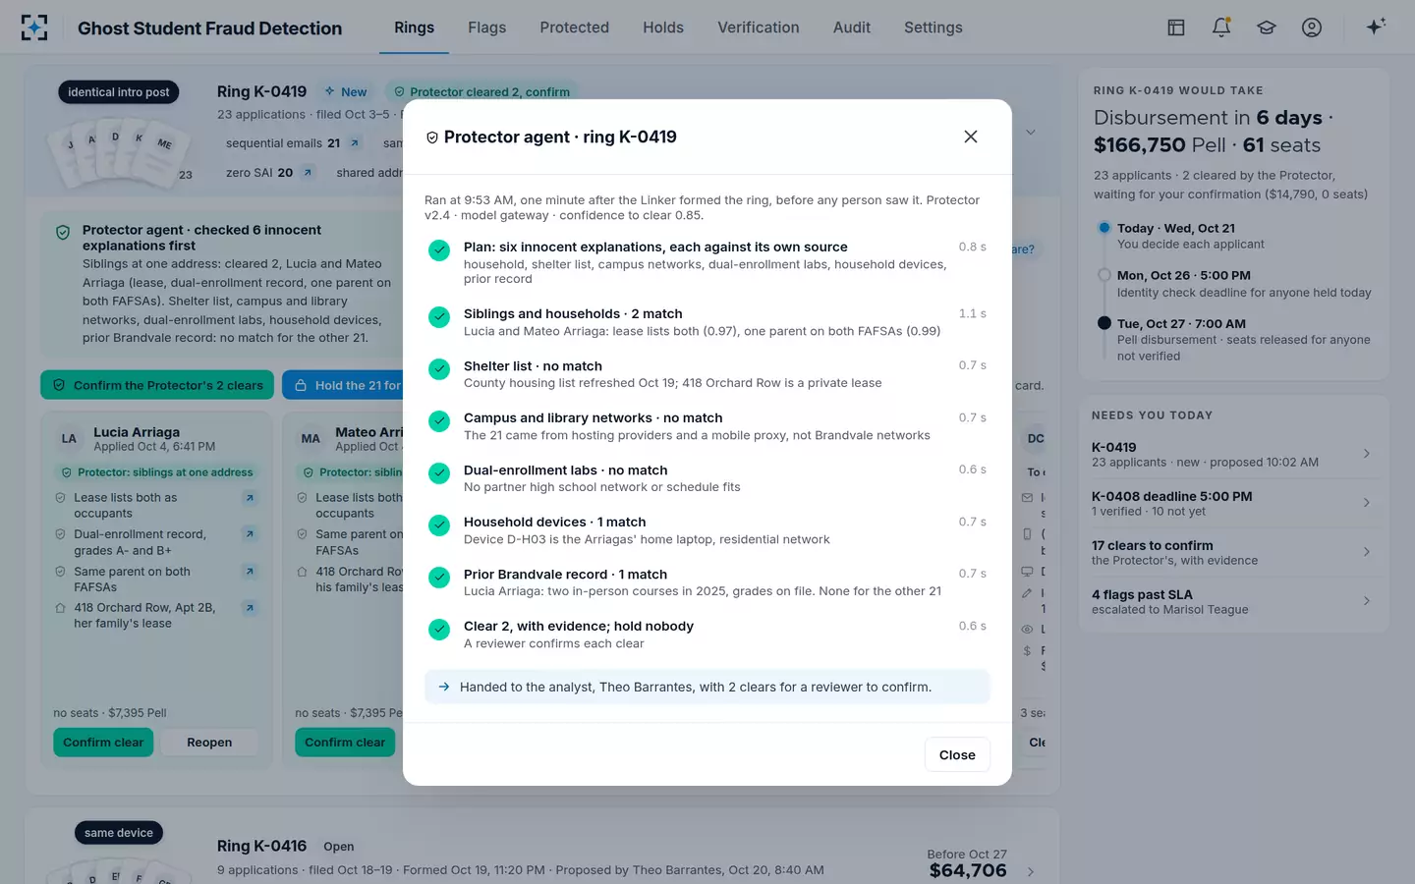
Task: Click 'Hold the 21 for' button
Action: pos(343,385)
